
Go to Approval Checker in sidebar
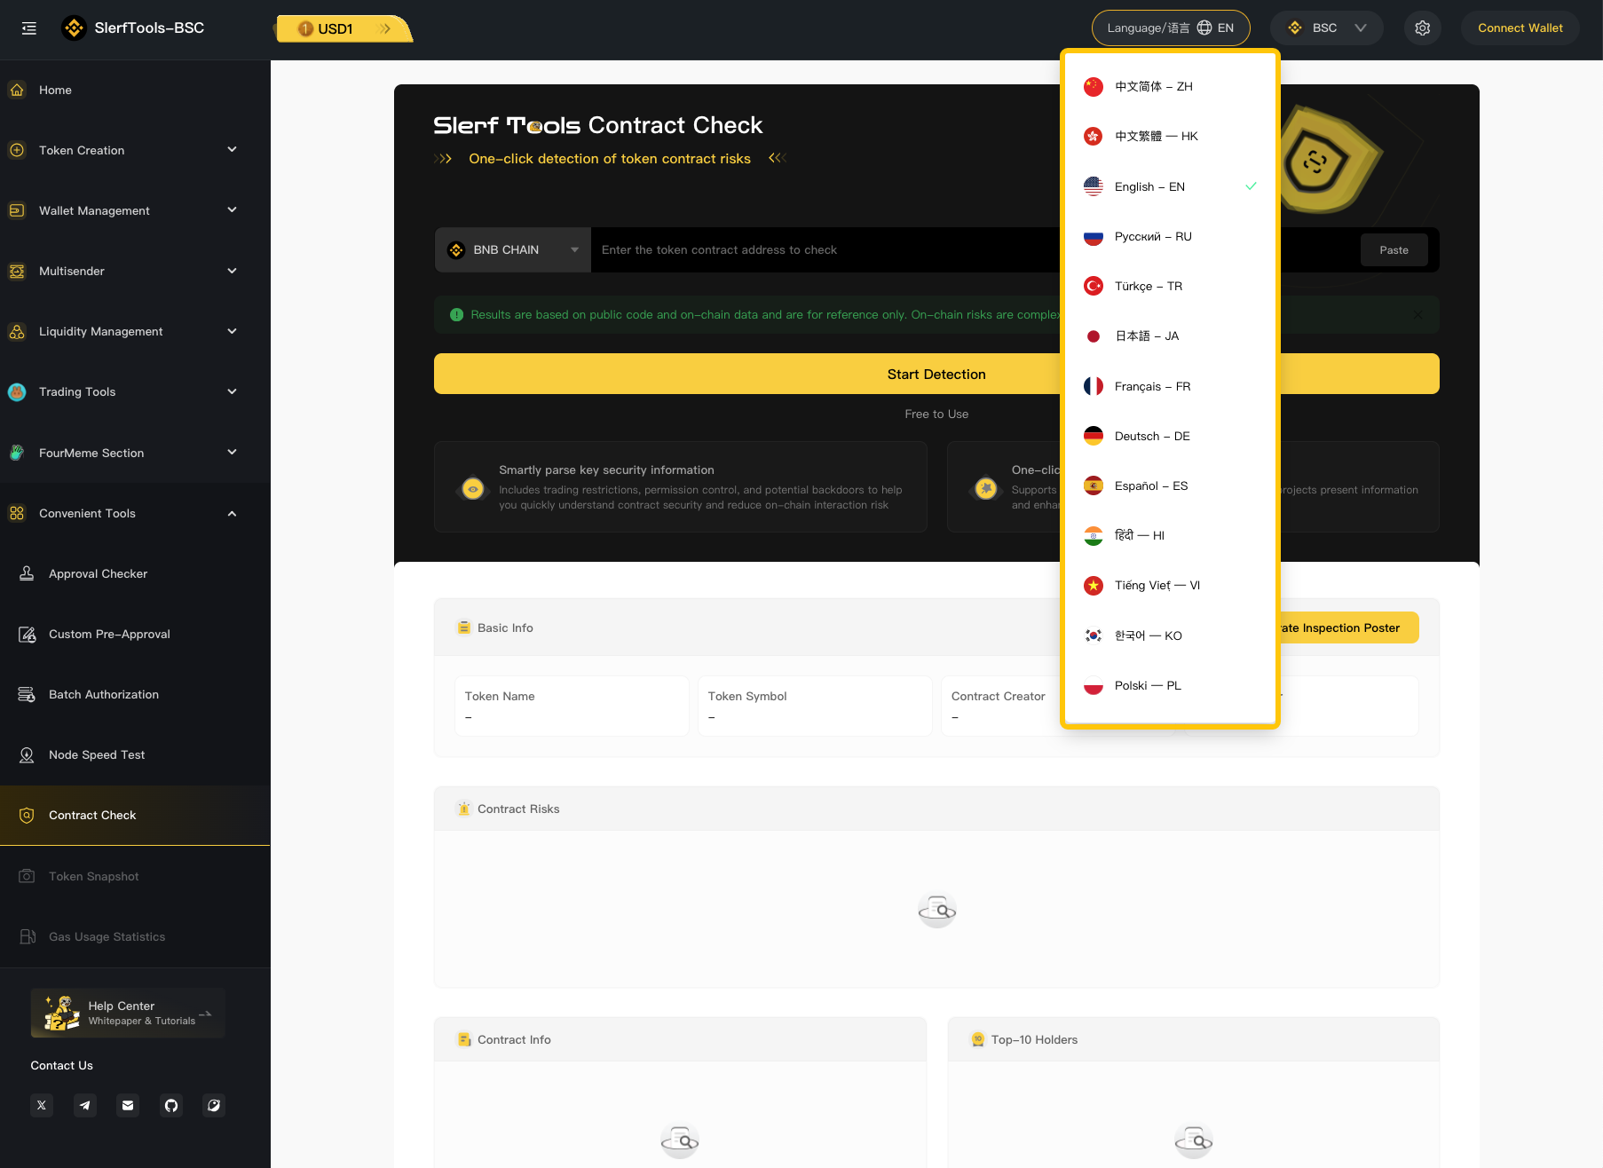pyautogui.click(x=98, y=573)
